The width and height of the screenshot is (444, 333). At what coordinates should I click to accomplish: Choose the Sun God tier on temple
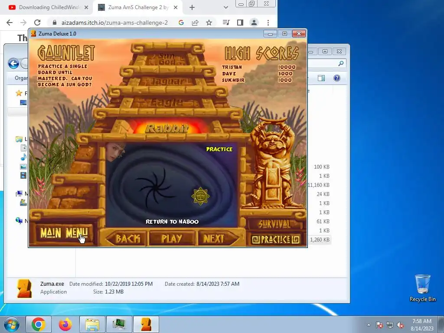(167, 59)
